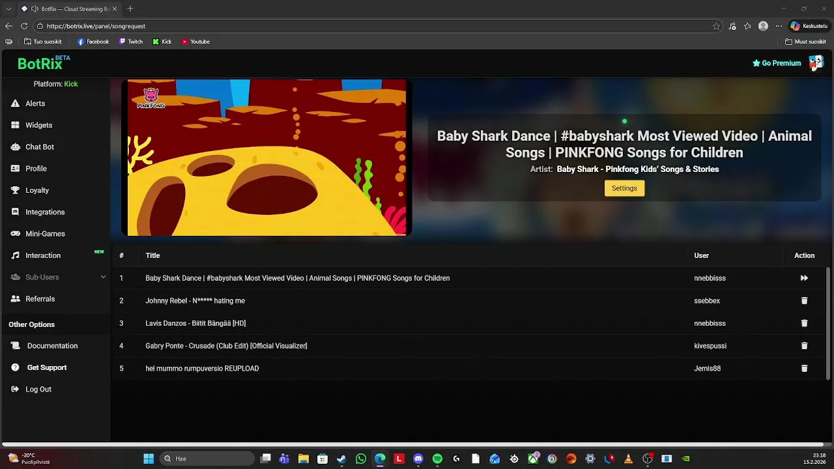Image resolution: width=834 pixels, height=469 pixels.
Task: Click username ssebbex in the queue
Action: click(x=707, y=301)
